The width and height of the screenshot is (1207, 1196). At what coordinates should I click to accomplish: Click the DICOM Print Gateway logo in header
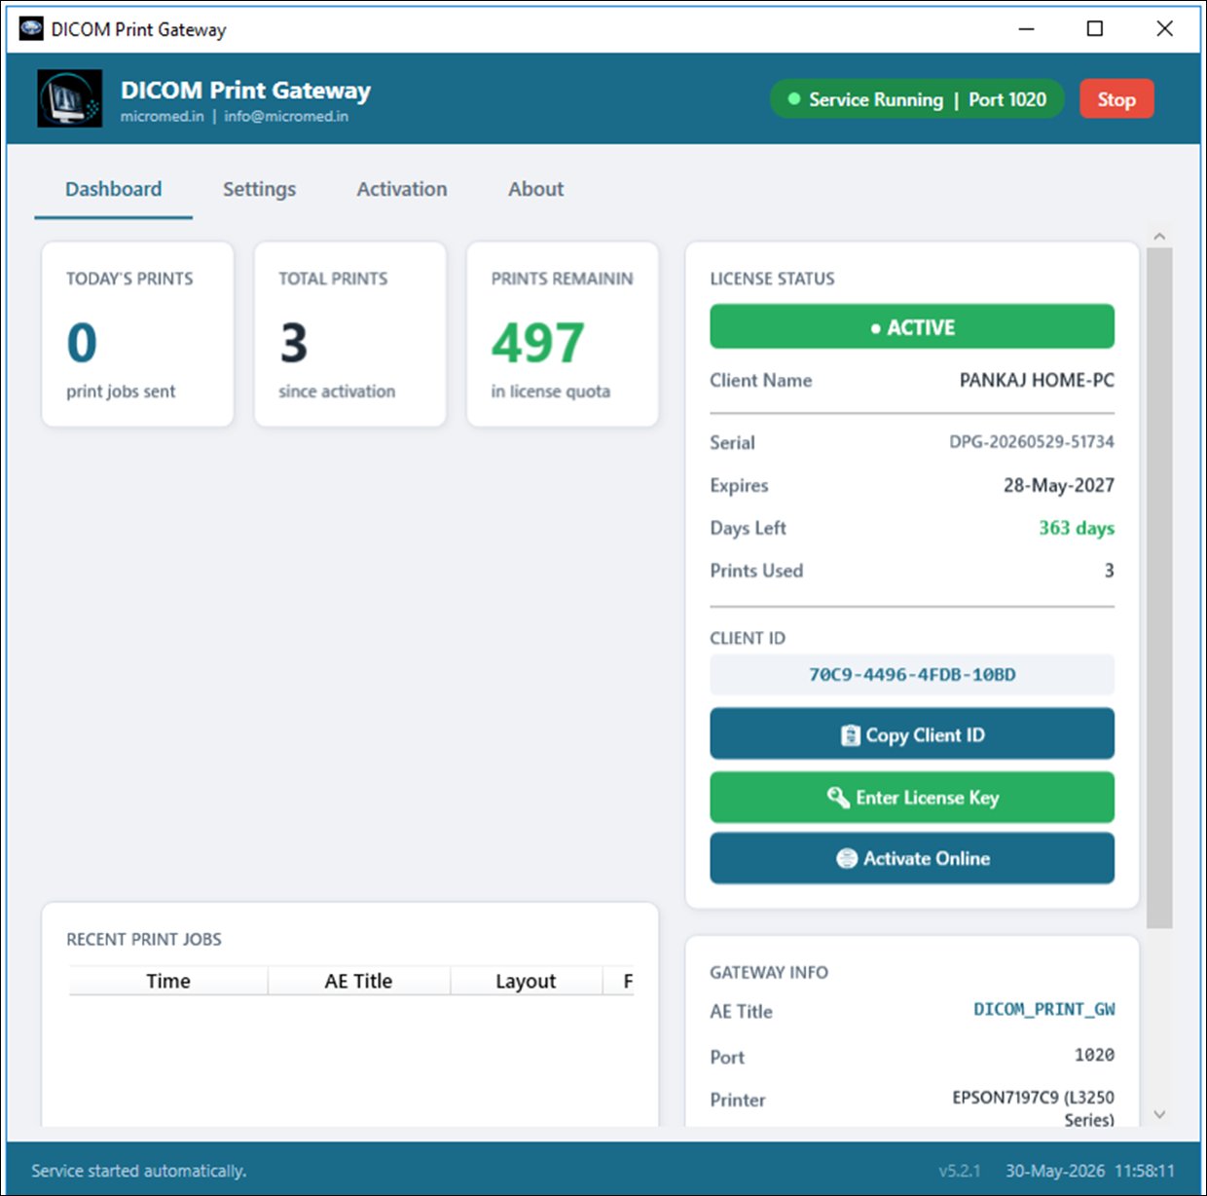[x=70, y=98]
